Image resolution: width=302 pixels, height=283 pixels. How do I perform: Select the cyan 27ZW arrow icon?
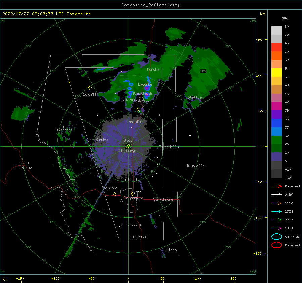pyautogui.click(x=276, y=212)
